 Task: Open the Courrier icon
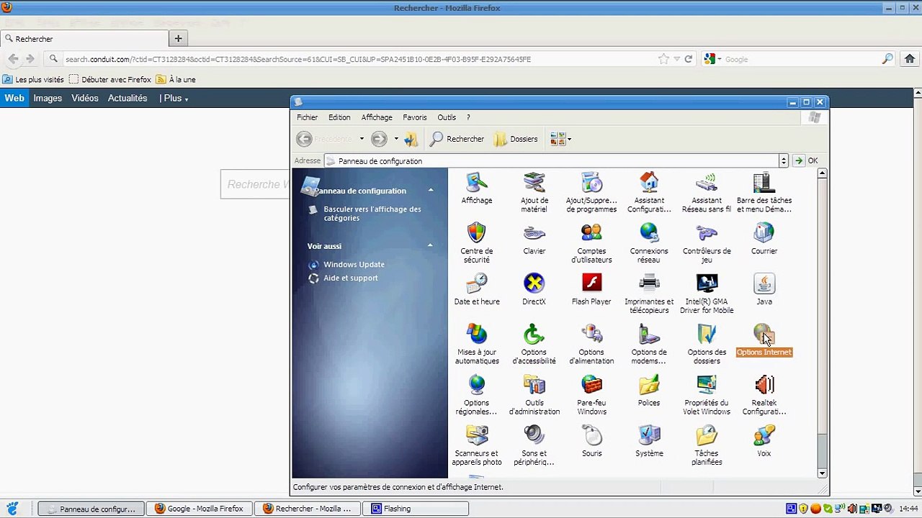[x=764, y=239]
